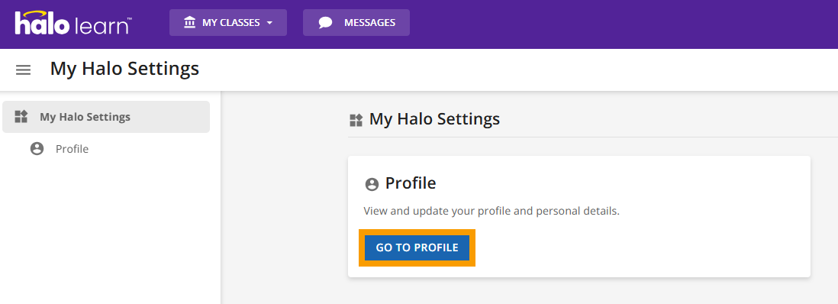Click the profile description text
The height and width of the screenshot is (304, 838).
pos(492,211)
